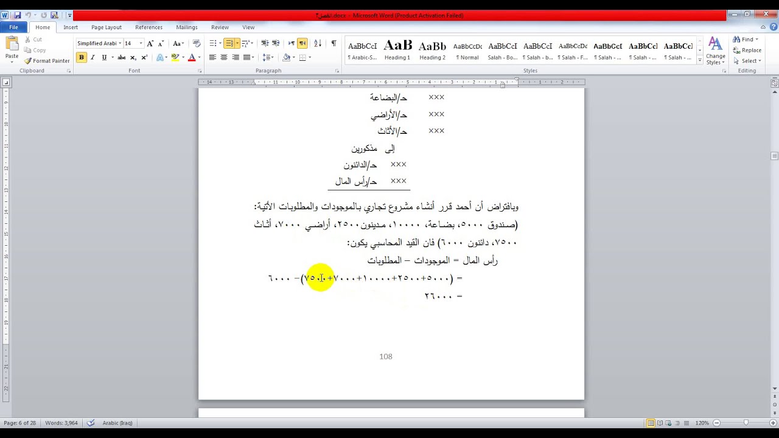Apply the Arabic-S... style

point(362,50)
